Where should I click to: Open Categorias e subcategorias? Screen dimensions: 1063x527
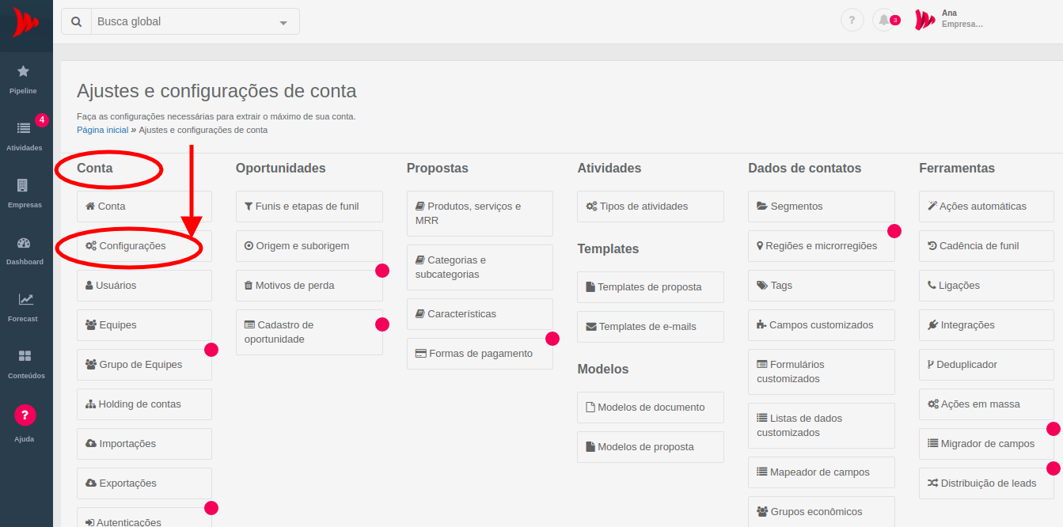click(x=480, y=267)
